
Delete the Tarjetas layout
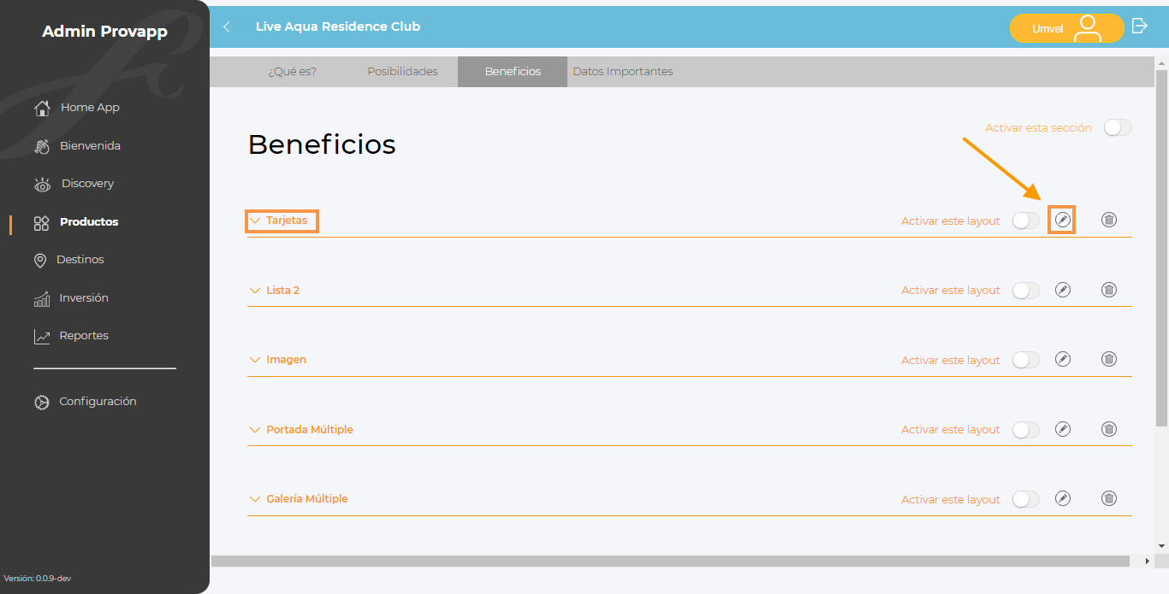(x=1109, y=220)
